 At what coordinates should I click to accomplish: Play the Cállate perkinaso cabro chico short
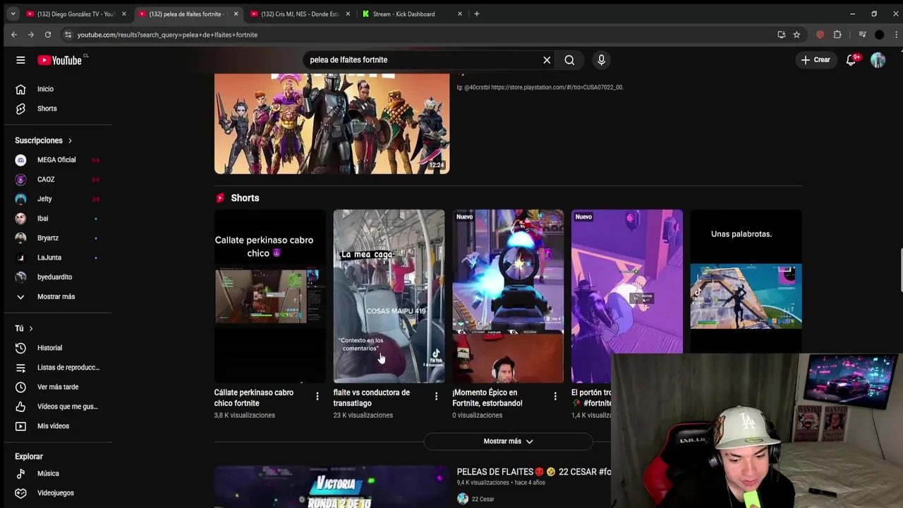click(269, 296)
